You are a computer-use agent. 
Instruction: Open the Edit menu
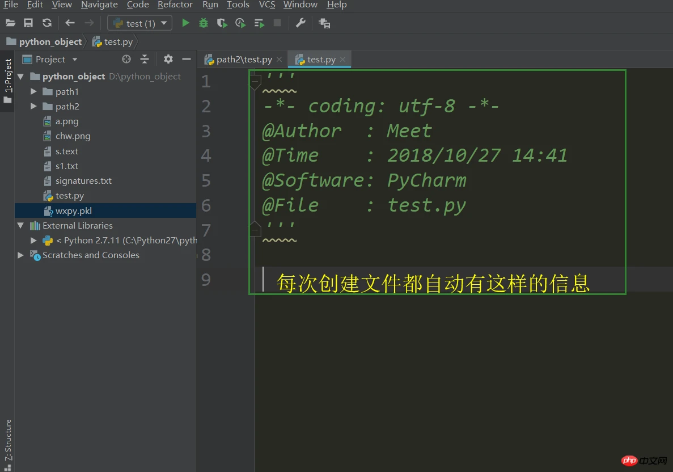[35, 5]
